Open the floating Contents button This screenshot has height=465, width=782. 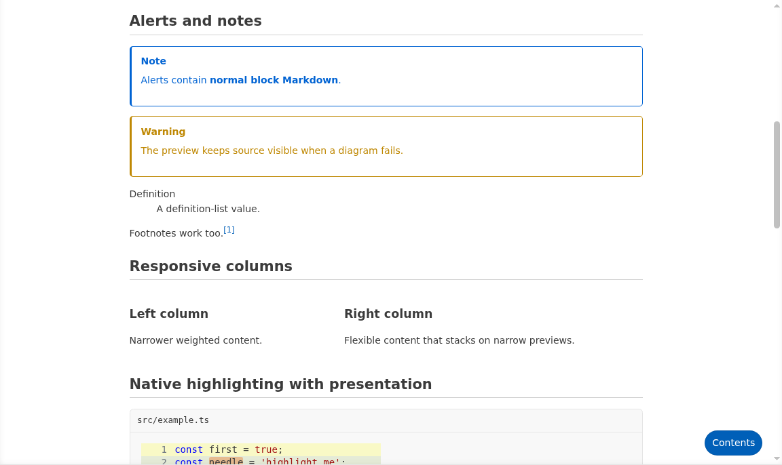coord(733,443)
